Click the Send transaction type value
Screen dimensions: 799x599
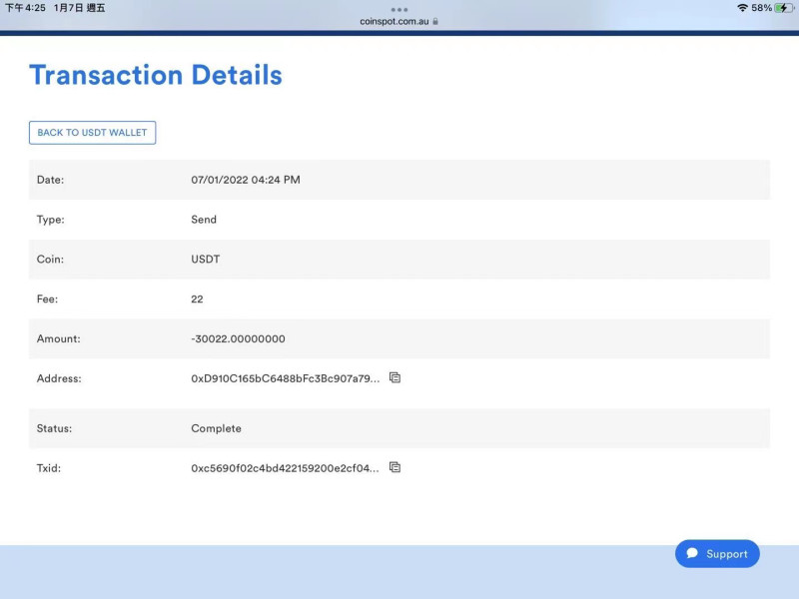(x=204, y=220)
